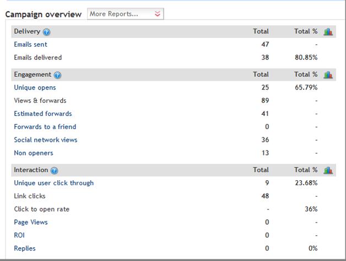Show the Interaction bar chart
This screenshot has height=261, width=346.
click(x=328, y=170)
